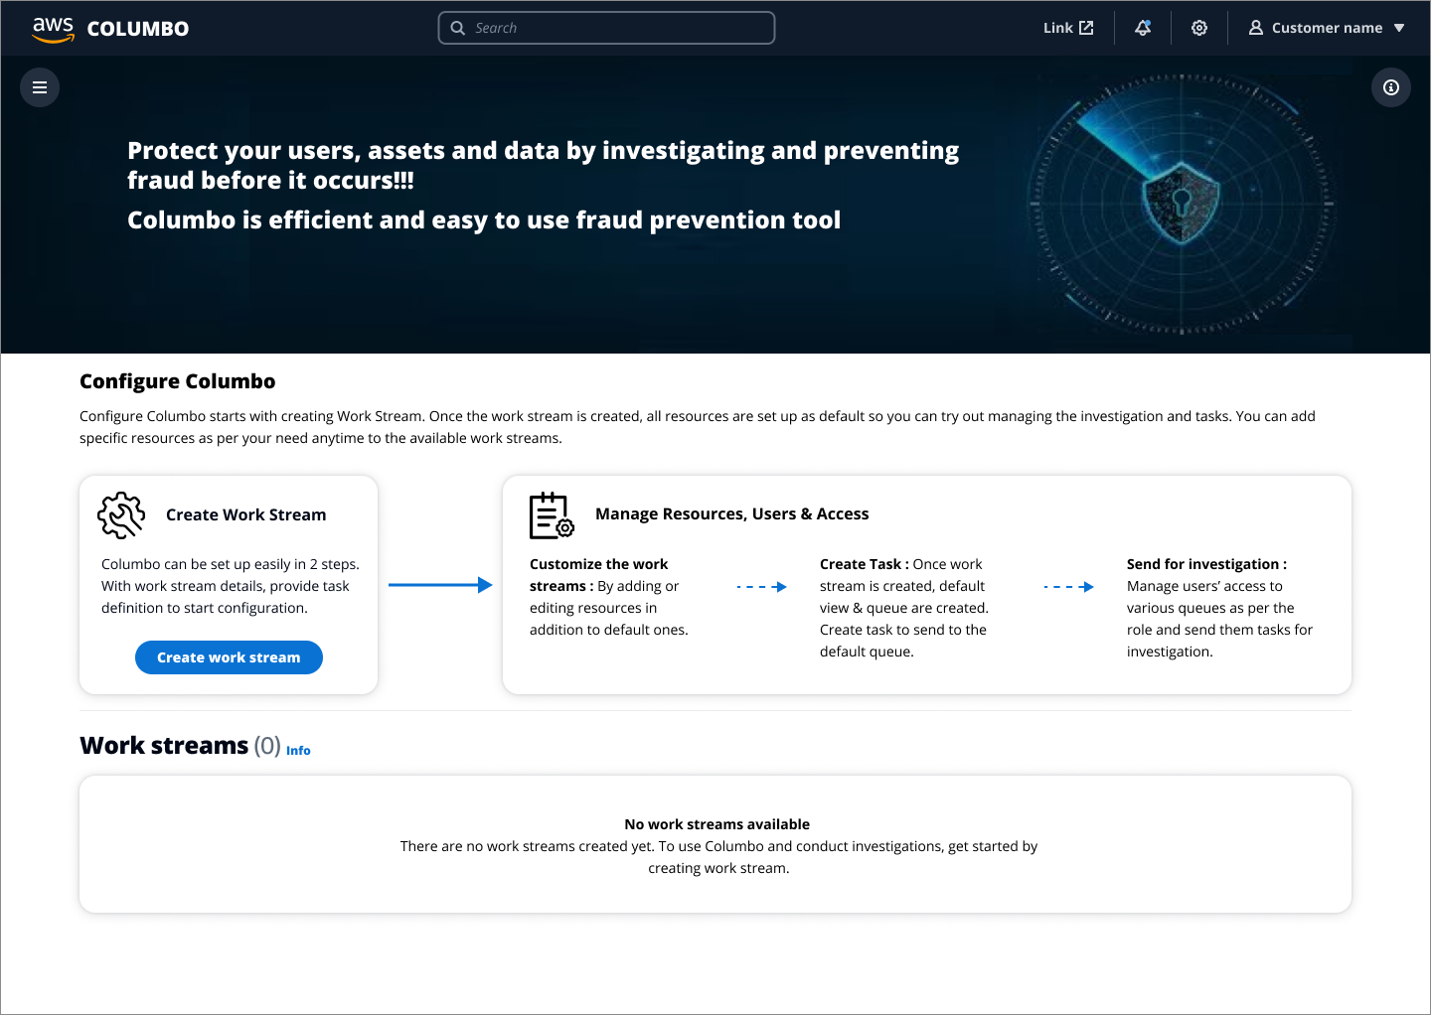
Task: Open the Link item in header
Action: tap(1068, 28)
